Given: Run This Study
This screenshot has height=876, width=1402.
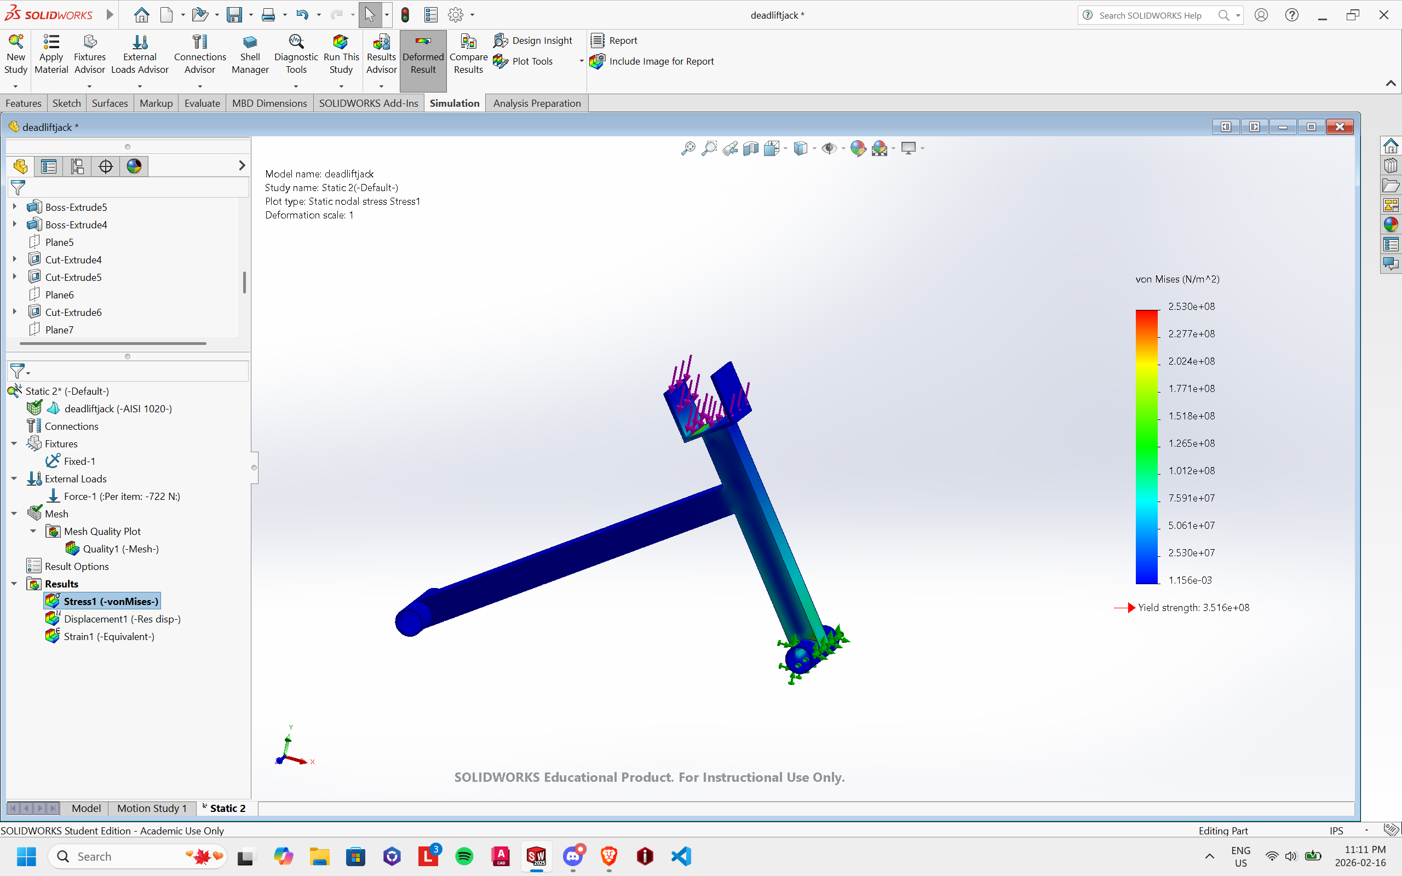Looking at the screenshot, I should point(341,54).
